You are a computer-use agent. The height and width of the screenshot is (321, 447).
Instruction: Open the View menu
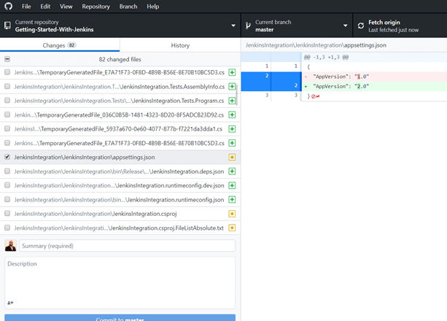(x=66, y=7)
